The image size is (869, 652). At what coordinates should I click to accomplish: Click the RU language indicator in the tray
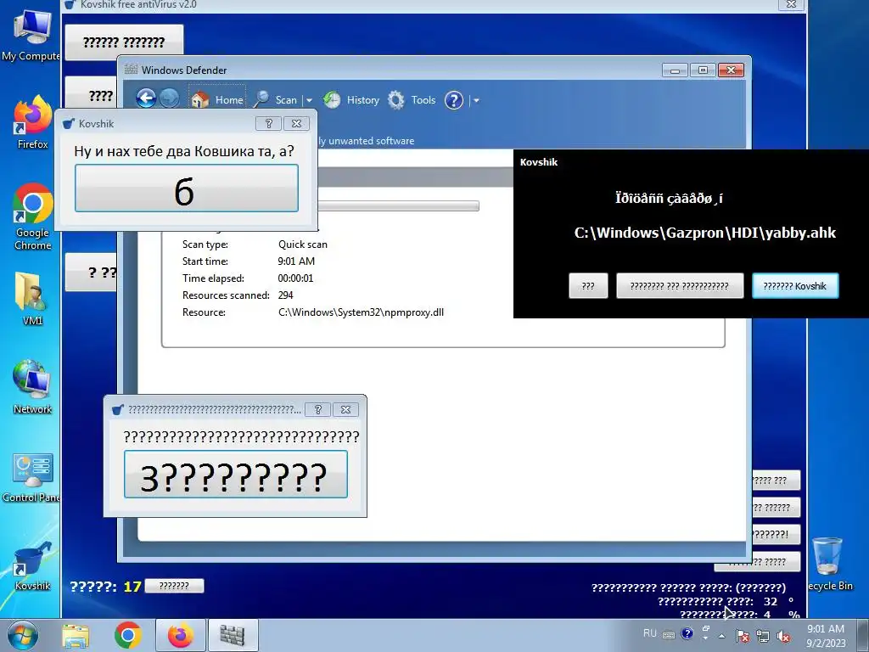click(649, 633)
